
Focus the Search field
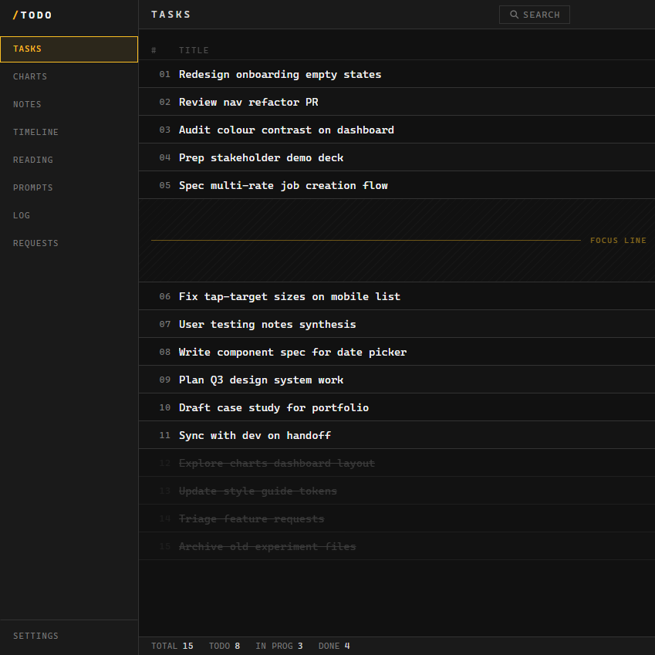click(535, 15)
